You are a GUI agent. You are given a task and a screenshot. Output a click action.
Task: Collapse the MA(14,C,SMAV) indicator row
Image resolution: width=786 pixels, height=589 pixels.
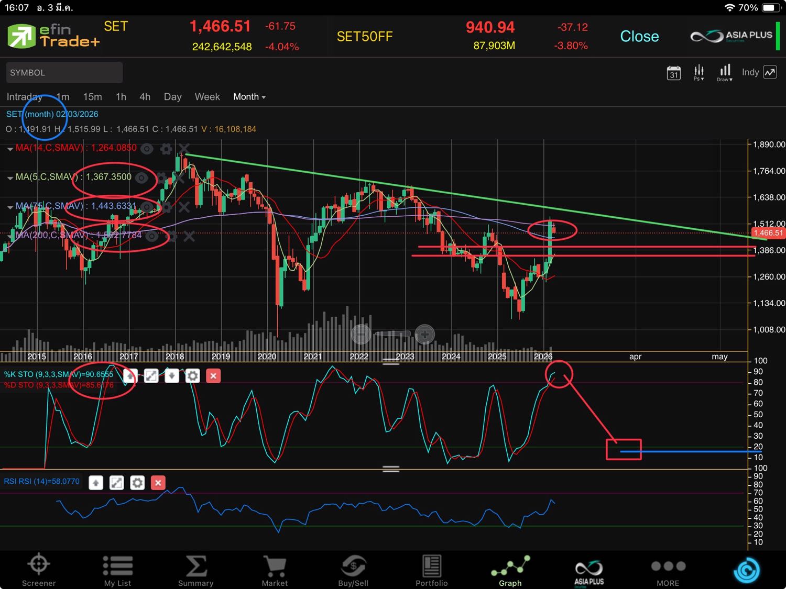10,149
